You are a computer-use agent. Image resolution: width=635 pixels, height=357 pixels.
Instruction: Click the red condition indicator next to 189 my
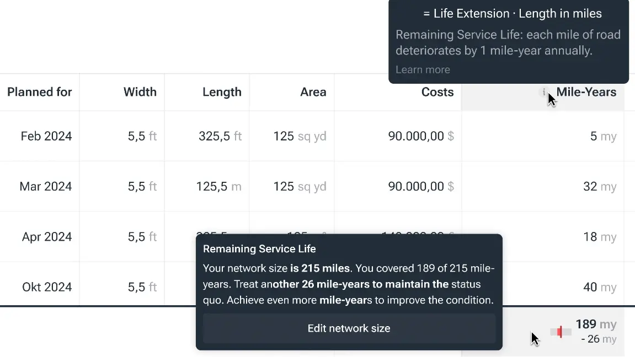pyautogui.click(x=561, y=332)
